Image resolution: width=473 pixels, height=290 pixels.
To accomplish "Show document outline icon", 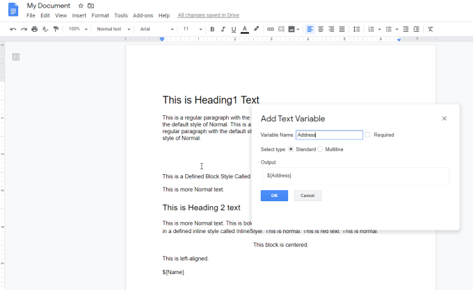I will coord(16,57).
